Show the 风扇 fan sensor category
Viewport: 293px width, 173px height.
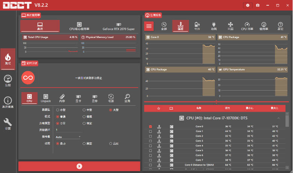pyautogui.click(x=230, y=26)
